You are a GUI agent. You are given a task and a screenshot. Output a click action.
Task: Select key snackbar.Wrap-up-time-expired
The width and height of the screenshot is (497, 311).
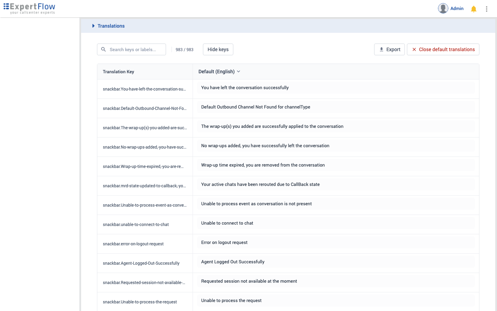(143, 167)
